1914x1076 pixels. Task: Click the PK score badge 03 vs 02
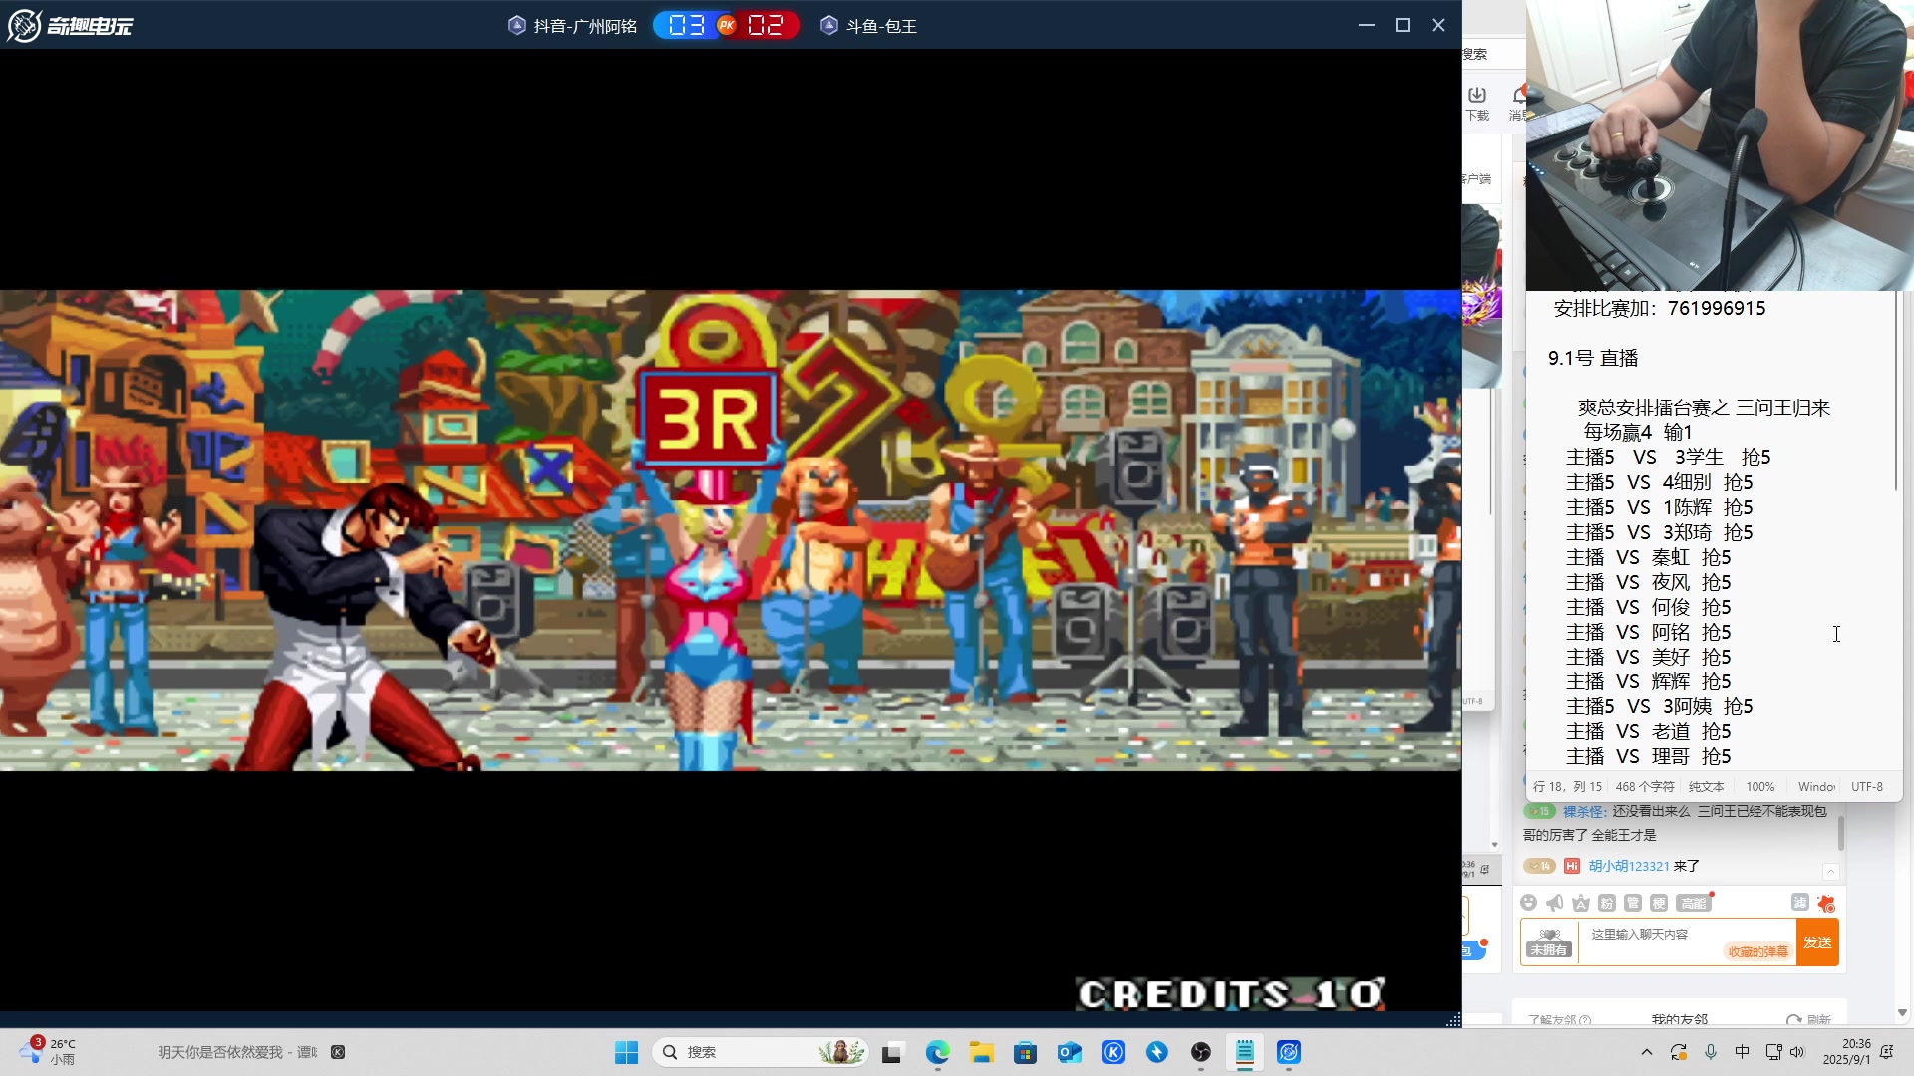tap(727, 25)
